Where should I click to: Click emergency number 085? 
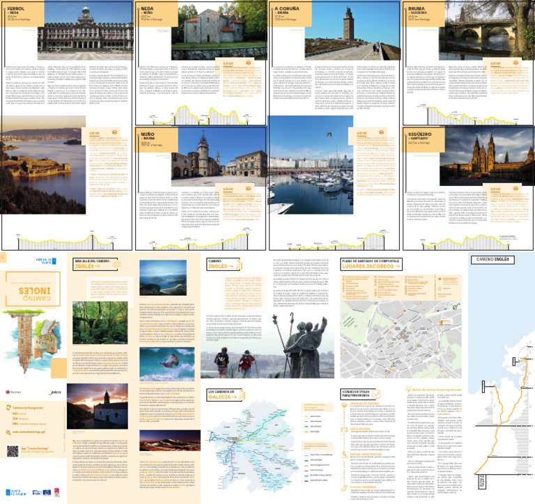(x=15, y=423)
